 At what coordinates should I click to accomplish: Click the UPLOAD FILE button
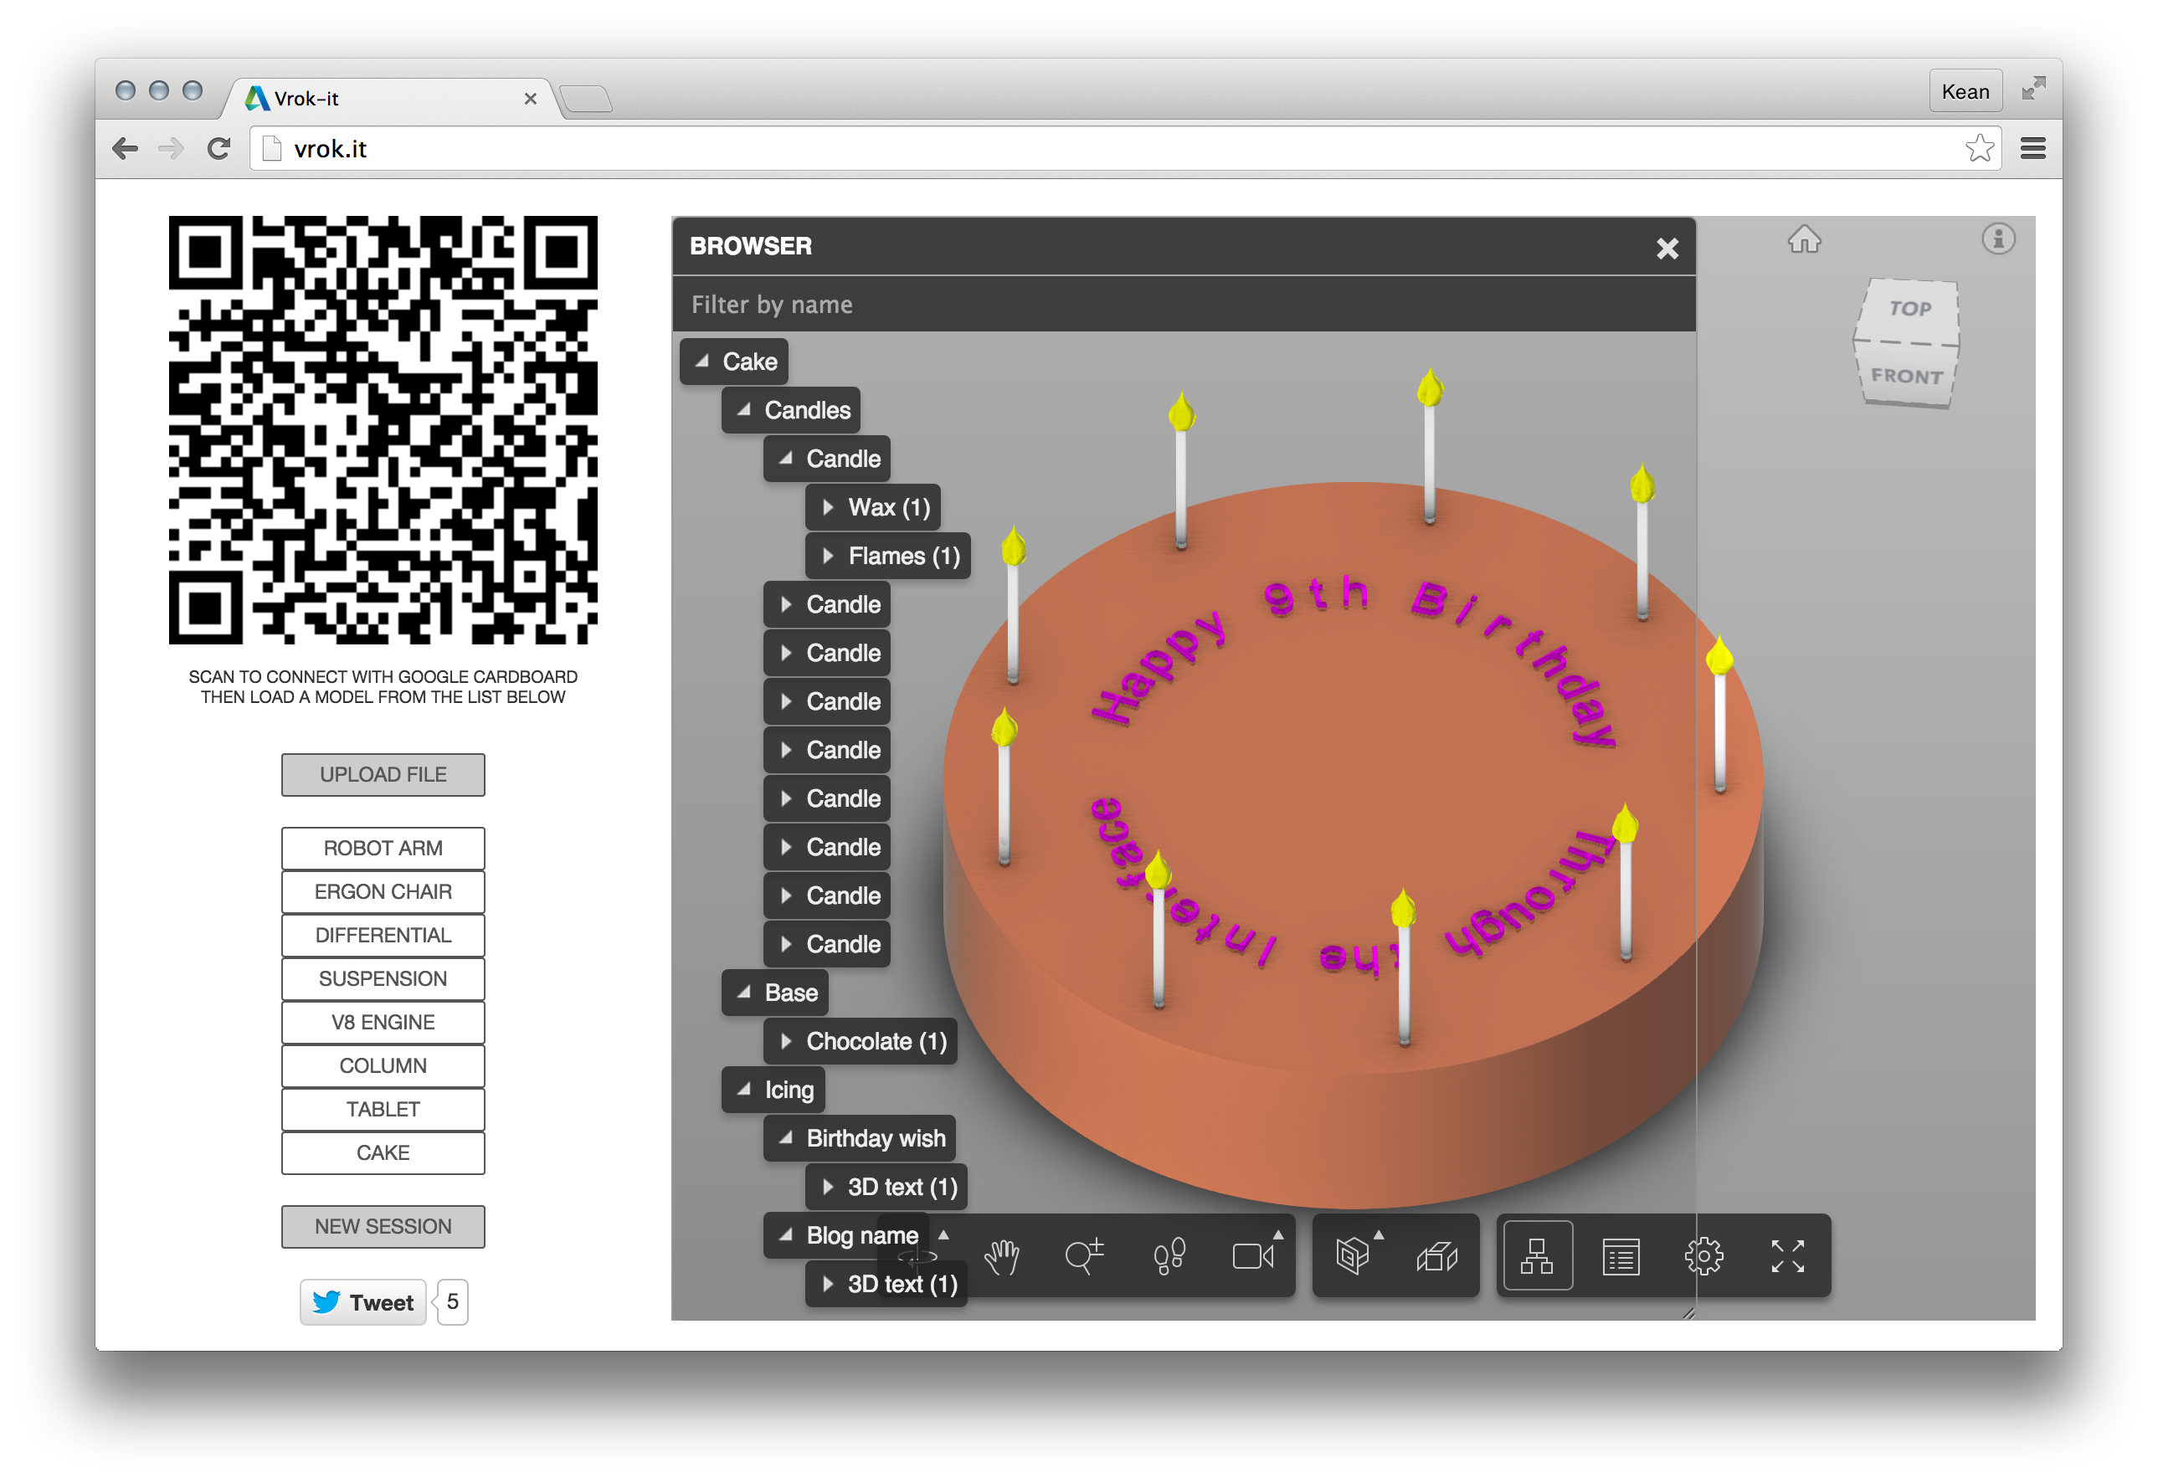(383, 774)
